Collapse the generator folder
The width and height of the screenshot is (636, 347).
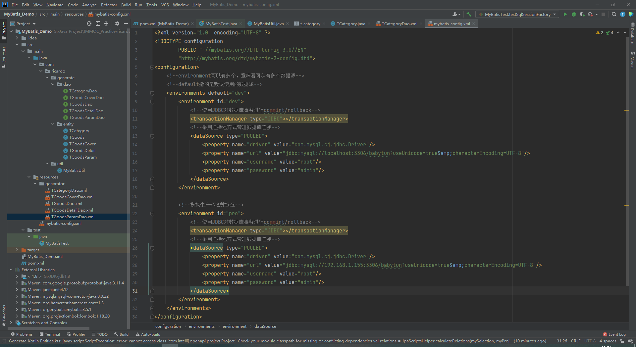click(x=35, y=184)
